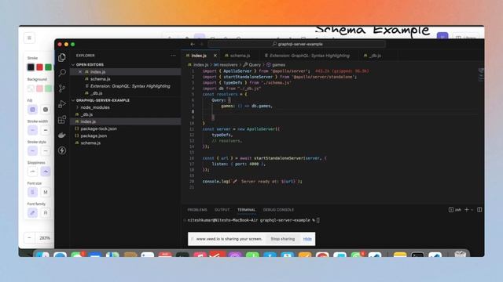Viewport: 503px width, 282px height.
Task: Open the Explorer view in activity bar
Action: 62,57
